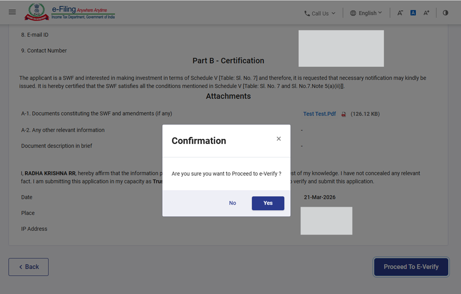Viewport: 461px width, 294px height.
Task: Click the Back button
Action: click(29, 267)
